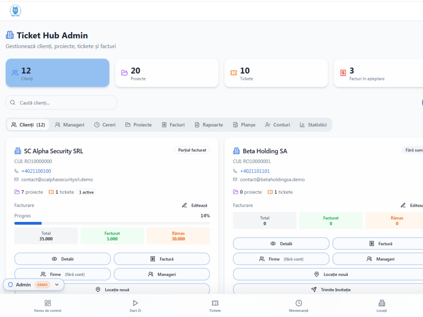The width and height of the screenshot is (423, 317).
Task: Click the 7 proiecte folder icon on the Alpha card
Action: [17, 192]
